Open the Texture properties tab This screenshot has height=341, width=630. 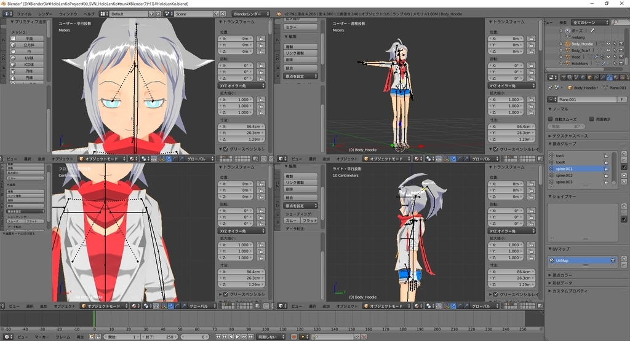coord(623,77)
